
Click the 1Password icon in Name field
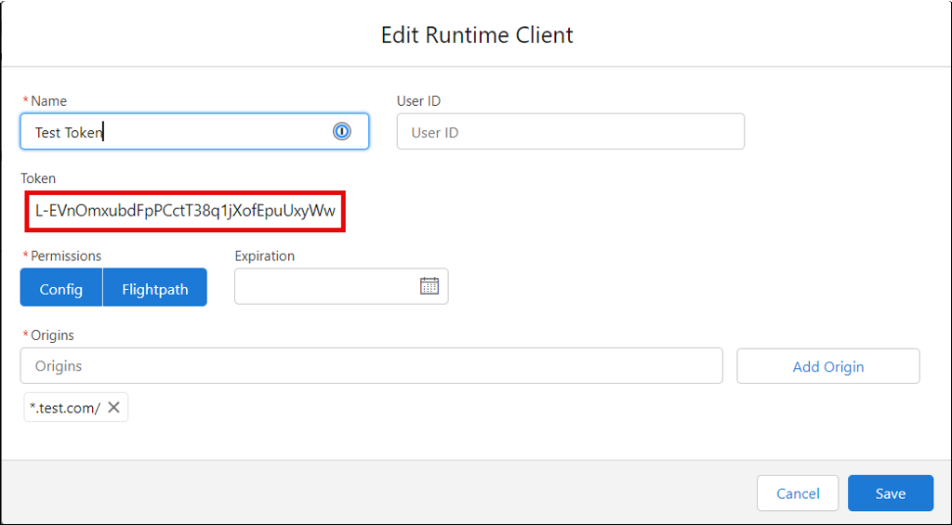point(342,131)
